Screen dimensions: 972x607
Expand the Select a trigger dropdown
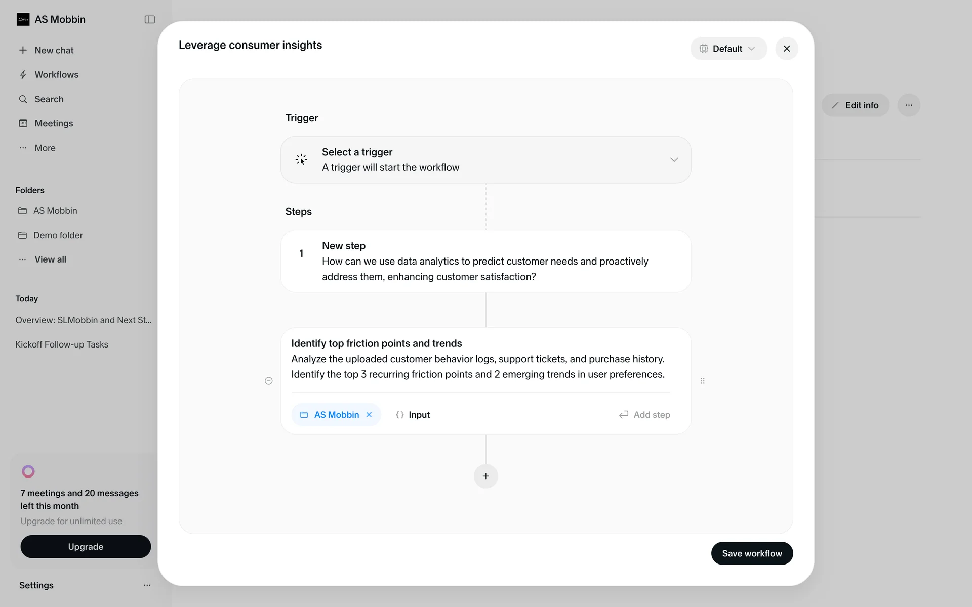[x=674, y=160]
